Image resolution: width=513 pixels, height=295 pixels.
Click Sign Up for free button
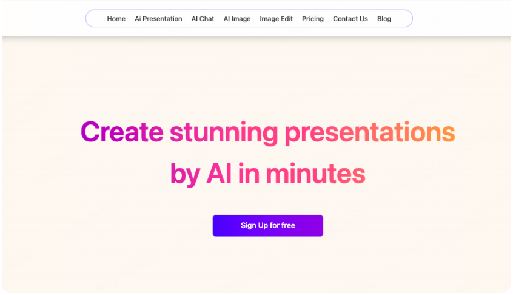click(268, 226)
